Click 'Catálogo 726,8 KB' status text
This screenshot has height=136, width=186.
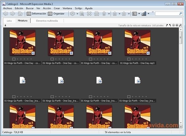click(x=13, y=132)
